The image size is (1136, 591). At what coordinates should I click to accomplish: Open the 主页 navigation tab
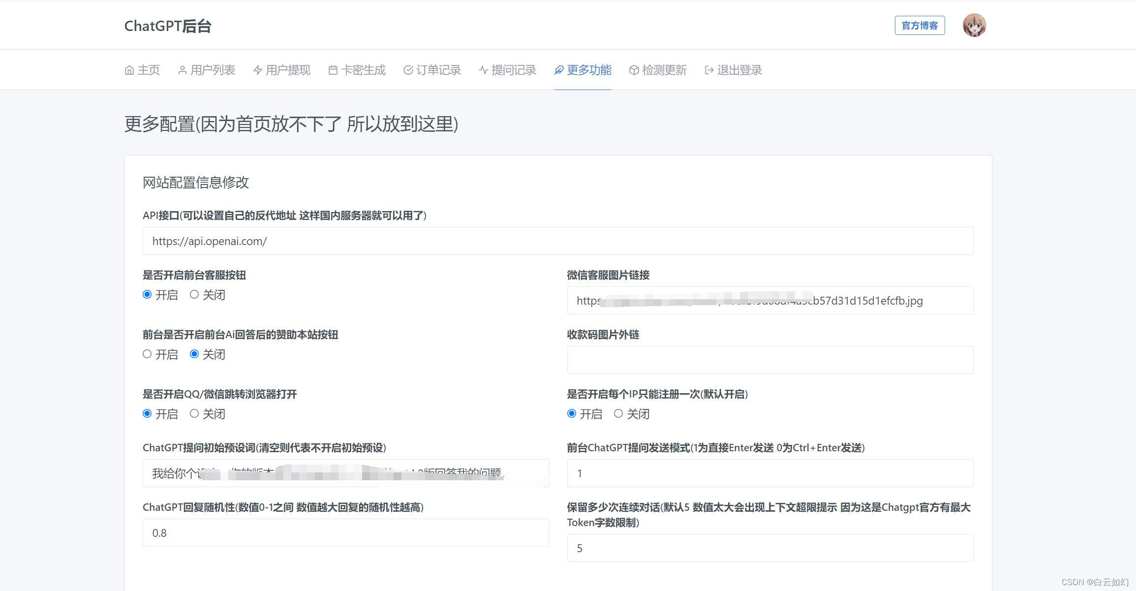(142, 70)
